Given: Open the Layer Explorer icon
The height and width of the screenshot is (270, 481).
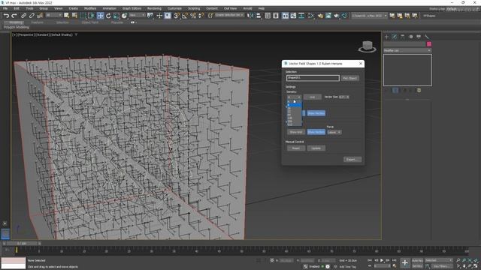Looking at the screenshot, I should 276,16.
